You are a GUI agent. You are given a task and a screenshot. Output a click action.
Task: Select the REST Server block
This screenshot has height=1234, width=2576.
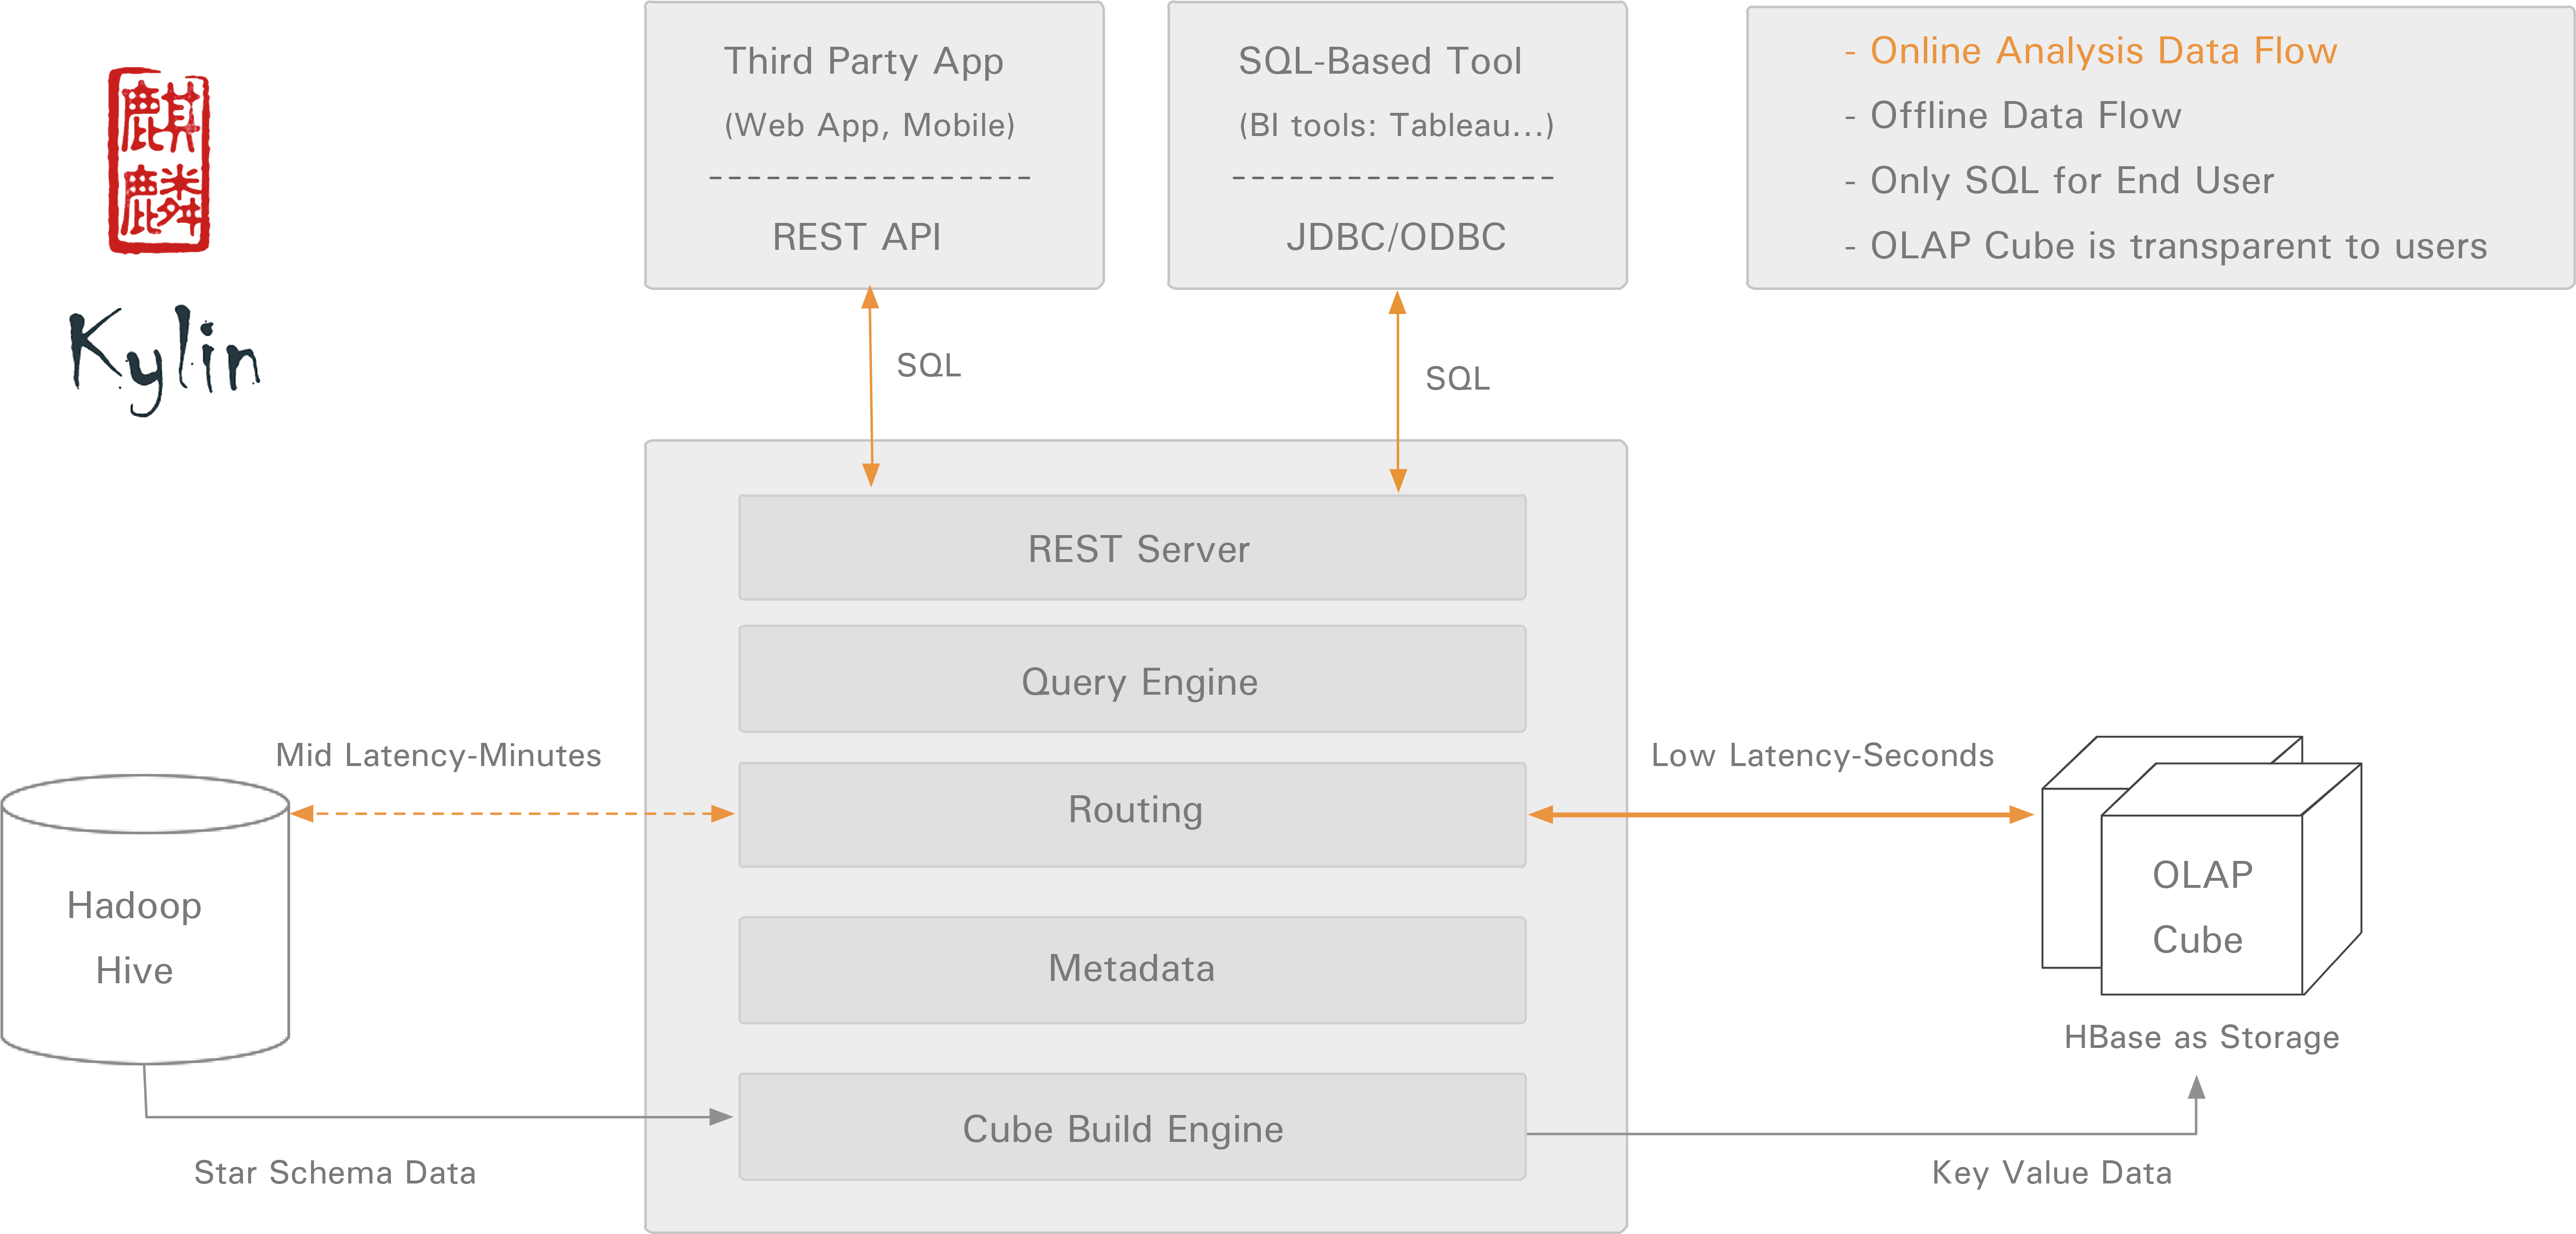[1134, 547]
